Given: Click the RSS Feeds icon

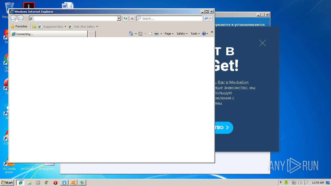Looking at the screenshot, I should click(x=140, y=34).
